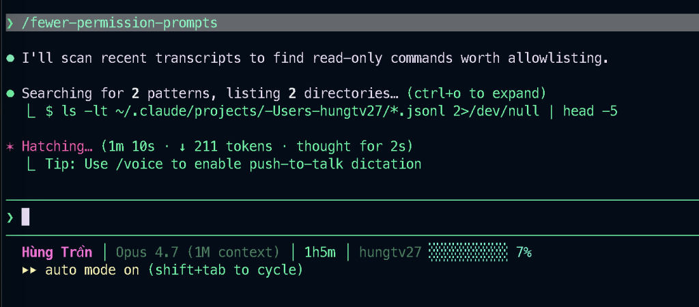
Task: Click the pink Hatching spinner asterisk
Action: pos(10,147)
